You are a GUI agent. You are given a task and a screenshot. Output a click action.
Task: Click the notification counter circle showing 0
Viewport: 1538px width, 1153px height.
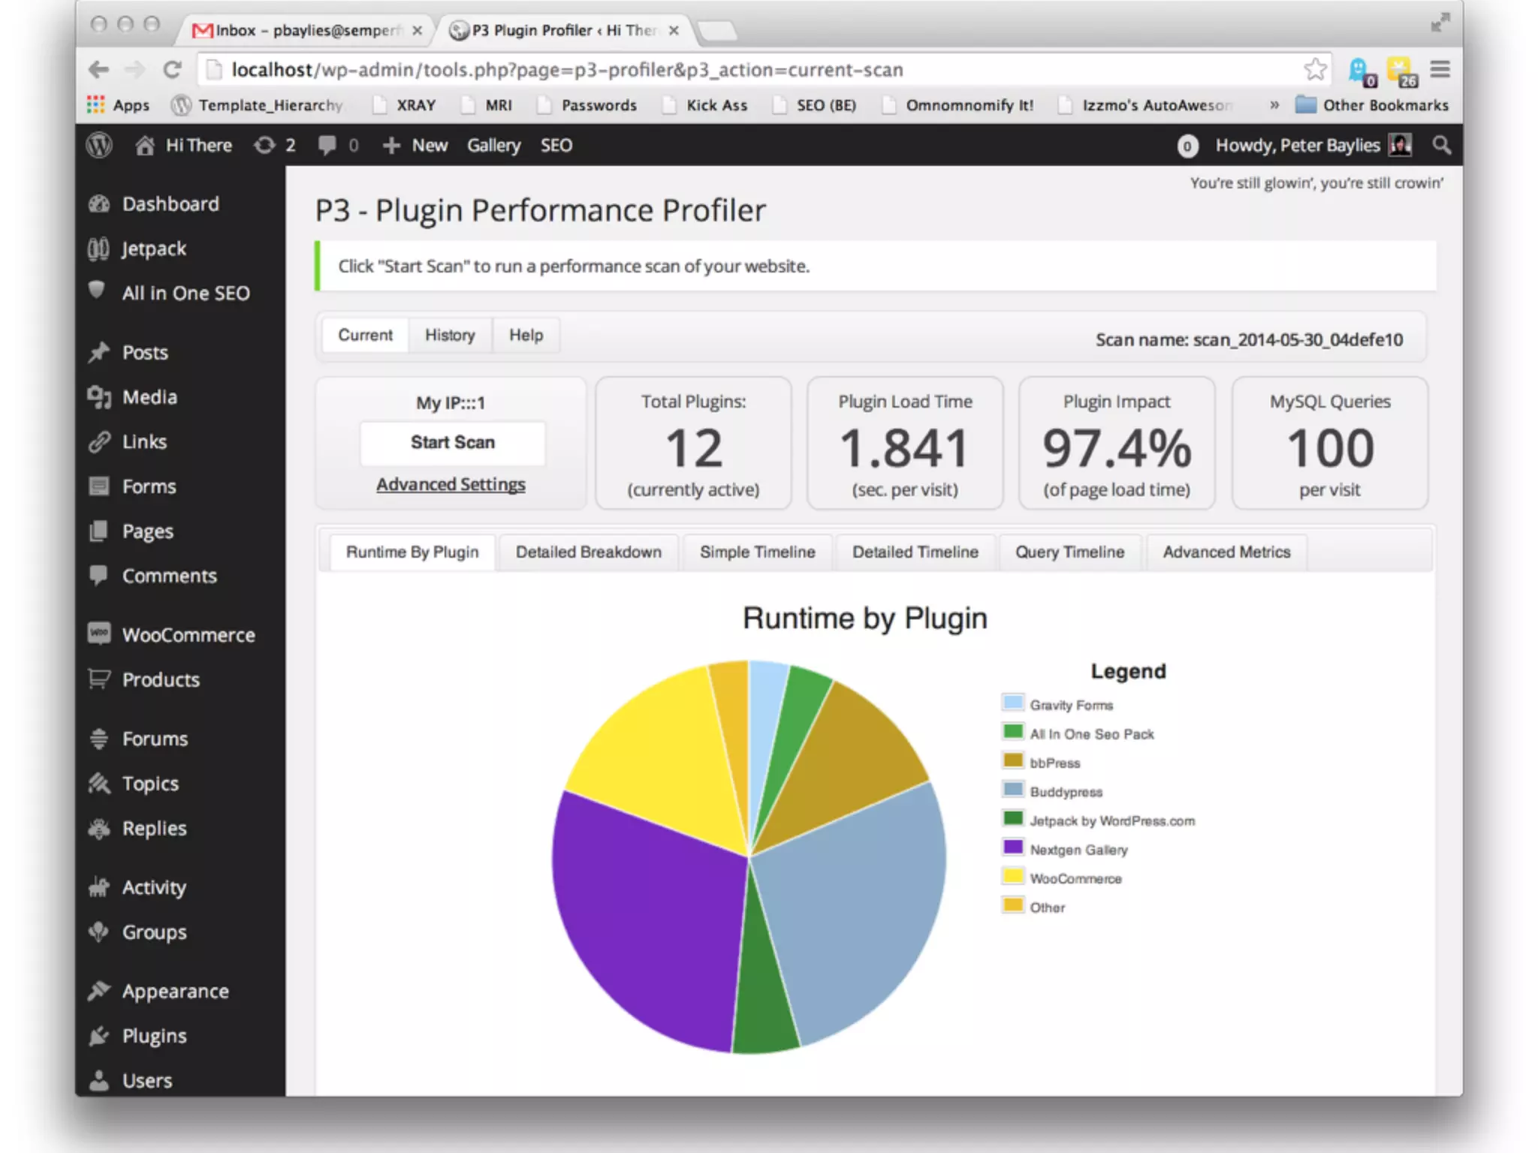[1187, 146]
